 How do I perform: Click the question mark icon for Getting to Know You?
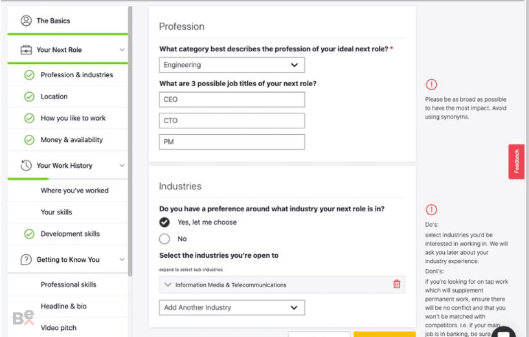tap(27, 259)
